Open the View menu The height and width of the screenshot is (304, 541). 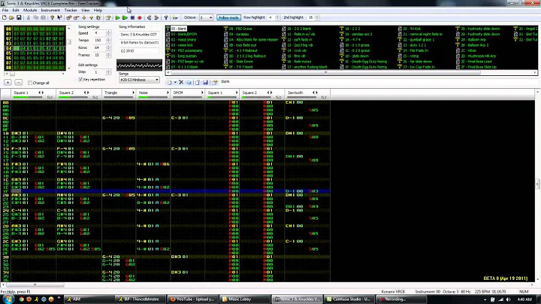point(85,11)
